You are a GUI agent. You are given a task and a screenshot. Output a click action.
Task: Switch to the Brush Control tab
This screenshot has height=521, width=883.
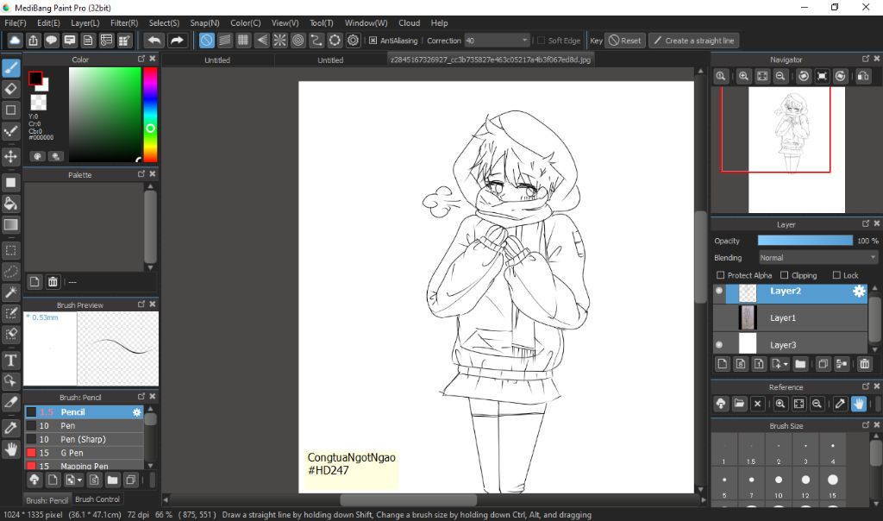tap(97, 499)
